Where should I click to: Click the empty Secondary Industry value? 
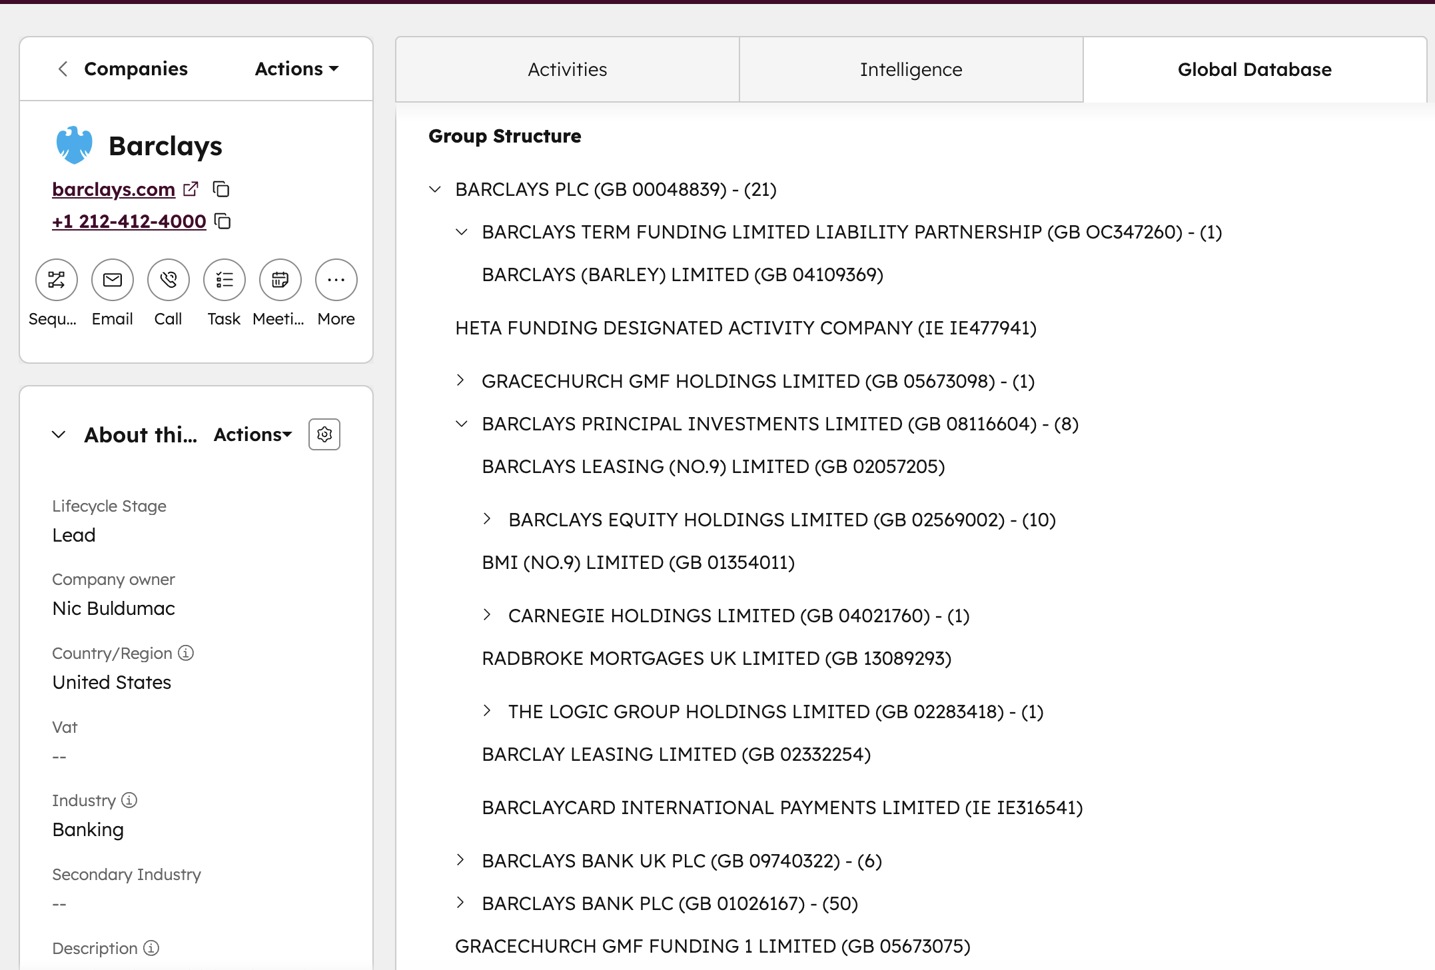[x=59, y=904]
